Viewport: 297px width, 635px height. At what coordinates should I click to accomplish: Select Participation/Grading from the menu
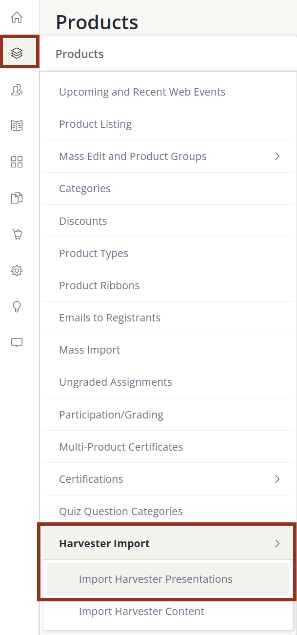pos(111,414)
